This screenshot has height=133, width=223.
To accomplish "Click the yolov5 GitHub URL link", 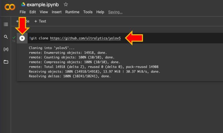I will click(x=85, y=38).
